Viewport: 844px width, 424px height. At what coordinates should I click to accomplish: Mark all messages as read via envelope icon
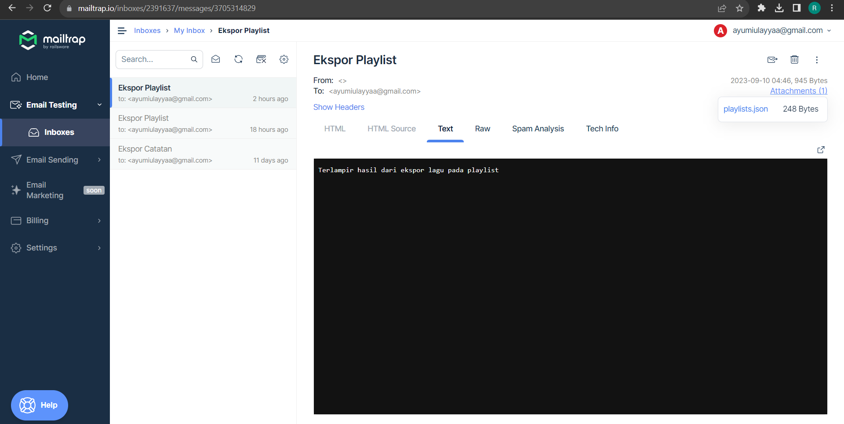tap(215, 59)
